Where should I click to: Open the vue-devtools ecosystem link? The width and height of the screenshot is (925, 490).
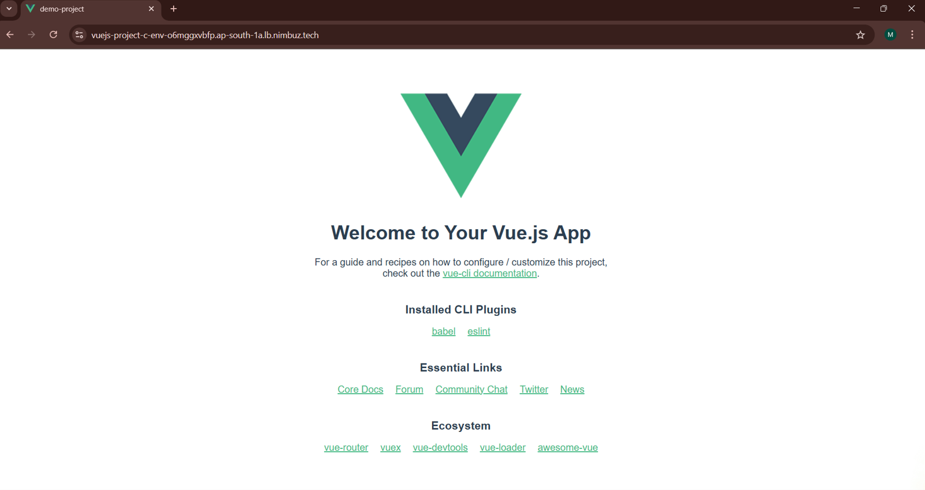tap(440, 448)
